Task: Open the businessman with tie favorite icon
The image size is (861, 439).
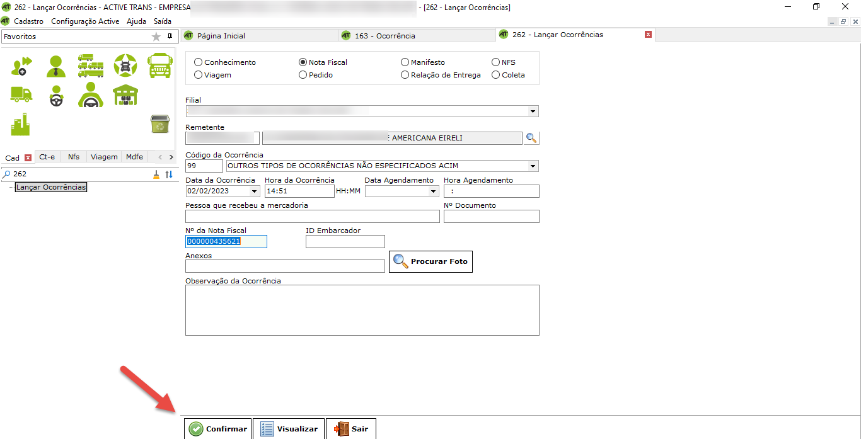Action: [55, 66]
